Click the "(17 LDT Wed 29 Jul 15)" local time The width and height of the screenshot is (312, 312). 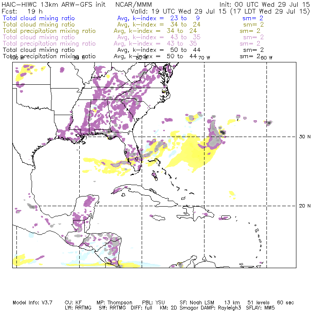[x=270, y=11]
